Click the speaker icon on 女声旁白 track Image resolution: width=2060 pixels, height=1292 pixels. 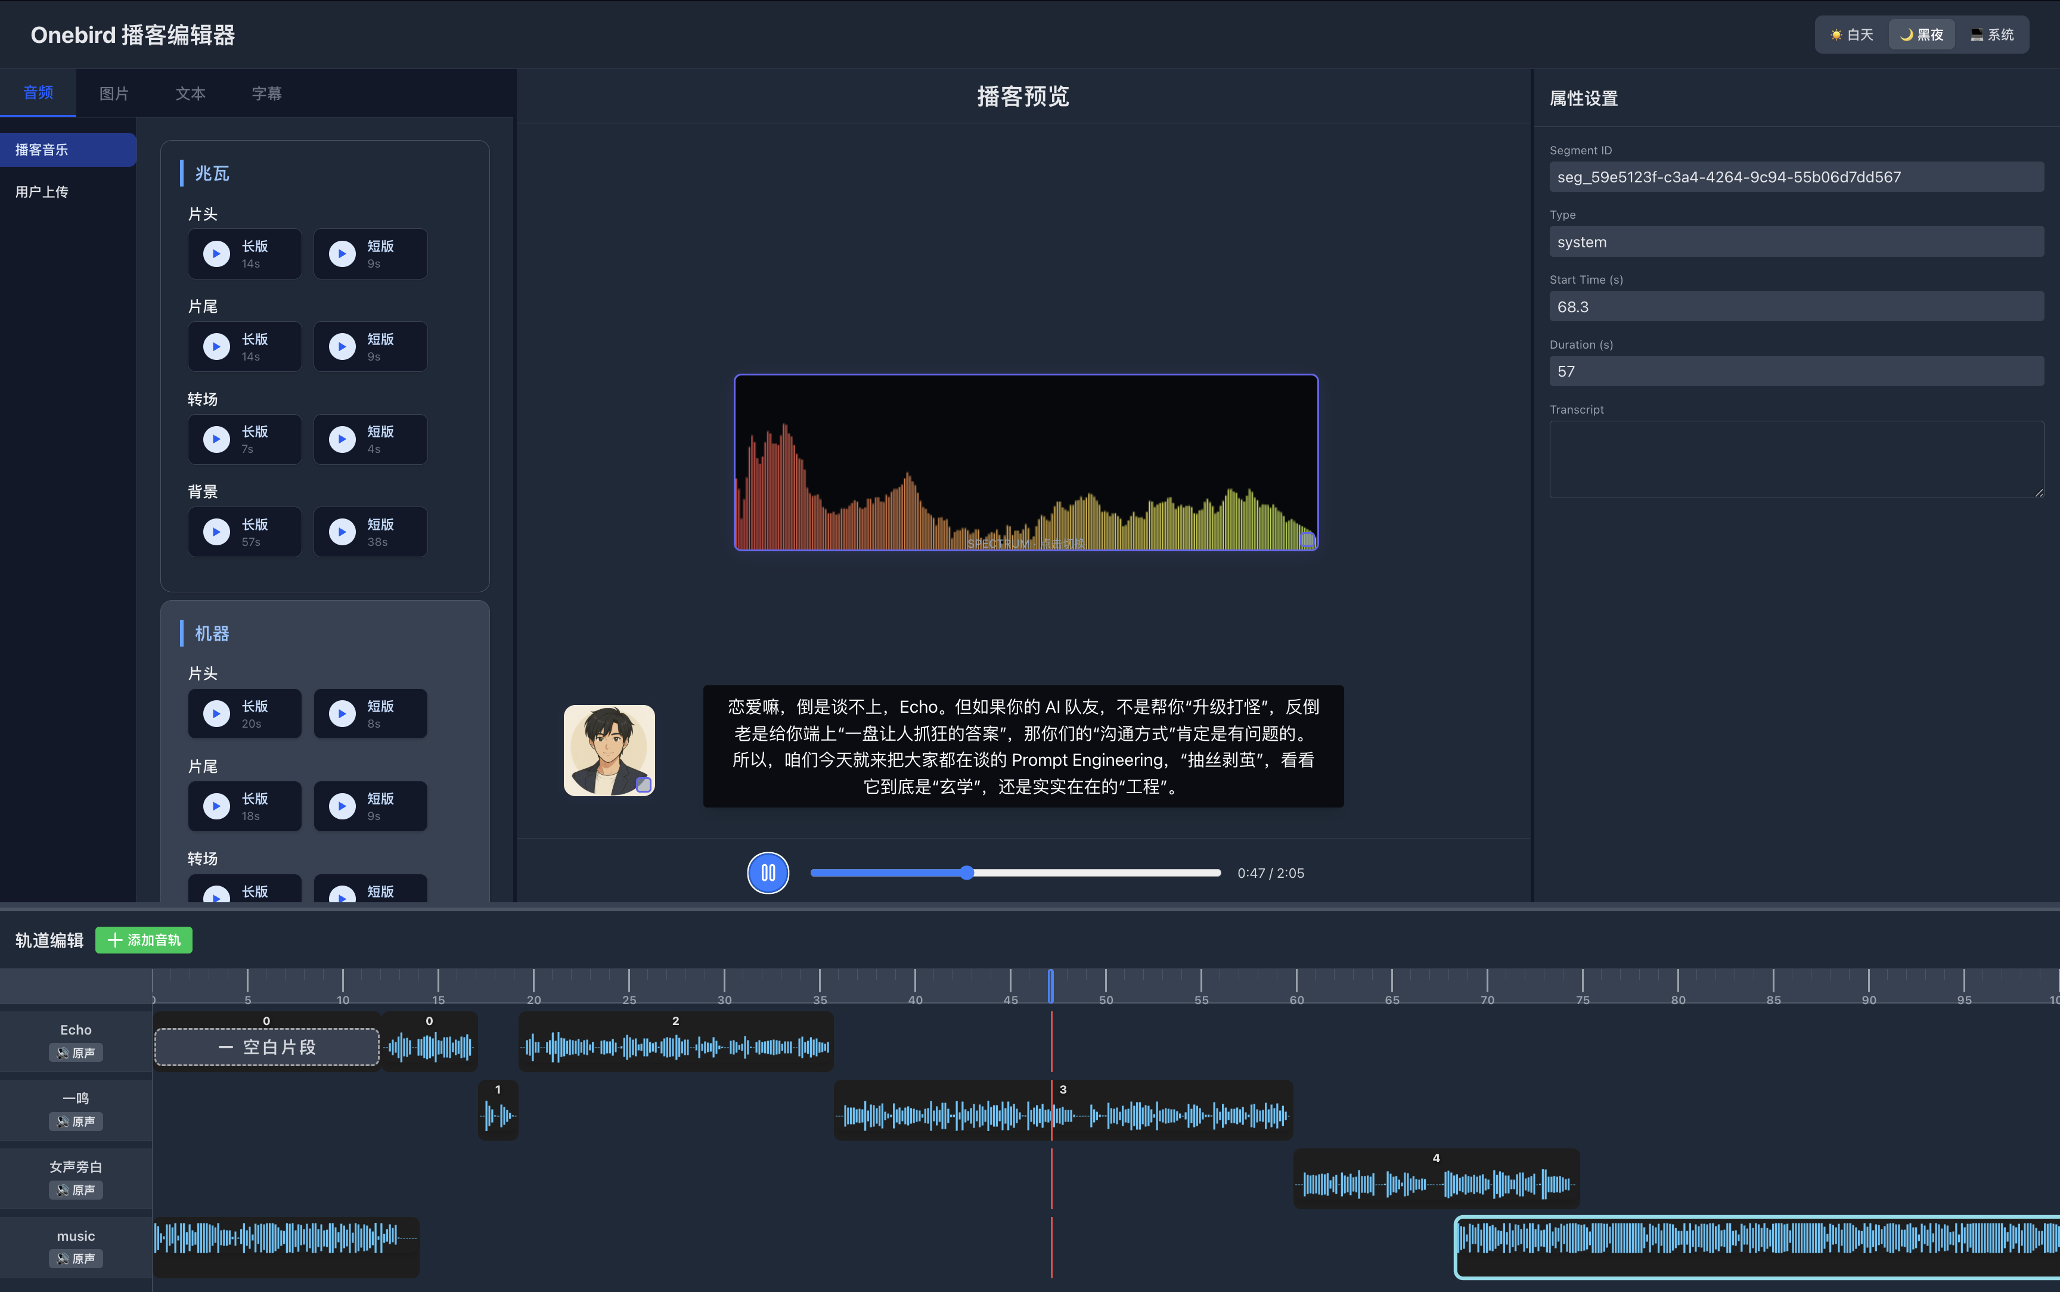coord(63,1189)
